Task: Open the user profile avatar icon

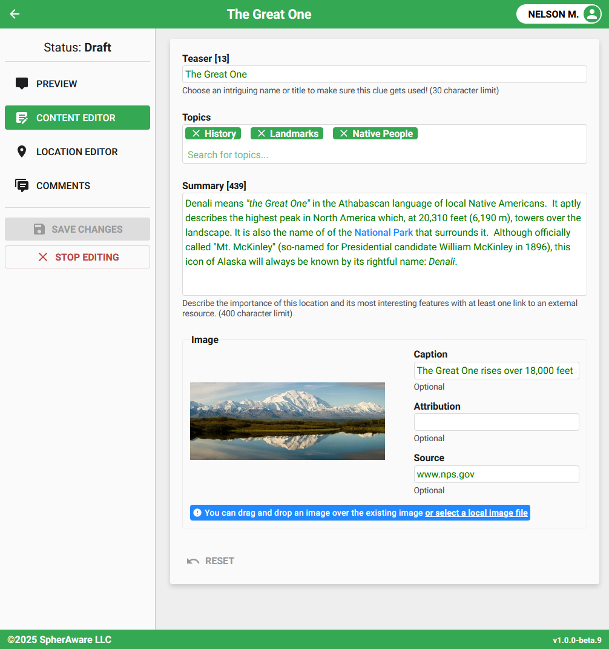Action: (x=591, y=14)
